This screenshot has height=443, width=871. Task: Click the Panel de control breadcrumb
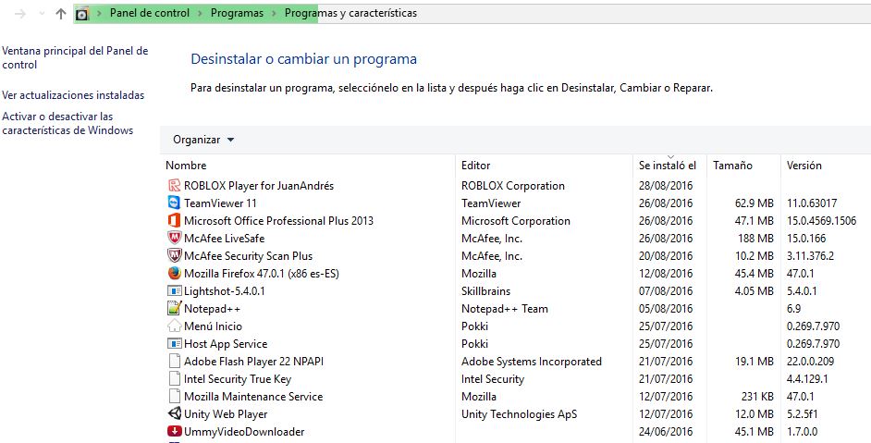click(x=150, y=13)
